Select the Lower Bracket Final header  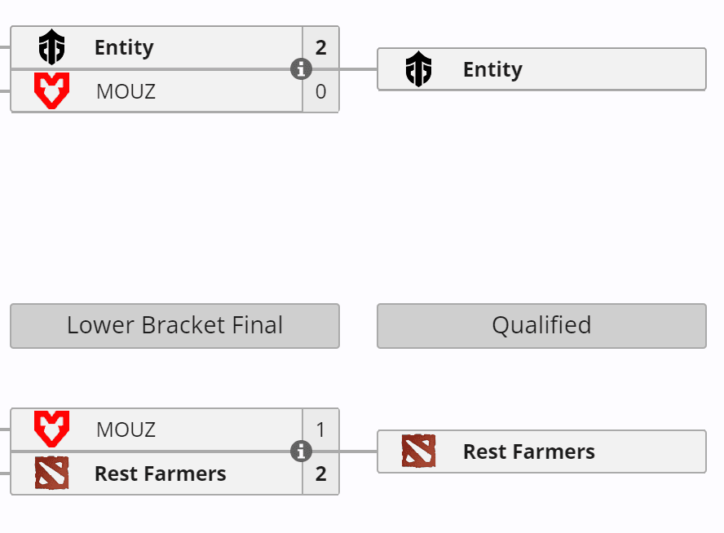point(174,325)
